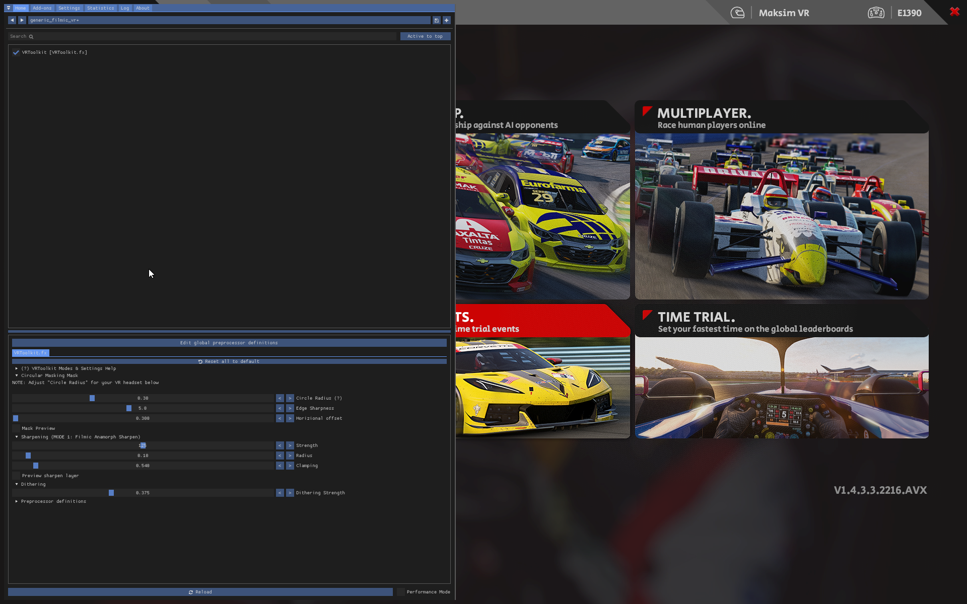Decrease Dithering Strength with left arrow
Viewport: 967px width, 604px height.
point(280,493)
